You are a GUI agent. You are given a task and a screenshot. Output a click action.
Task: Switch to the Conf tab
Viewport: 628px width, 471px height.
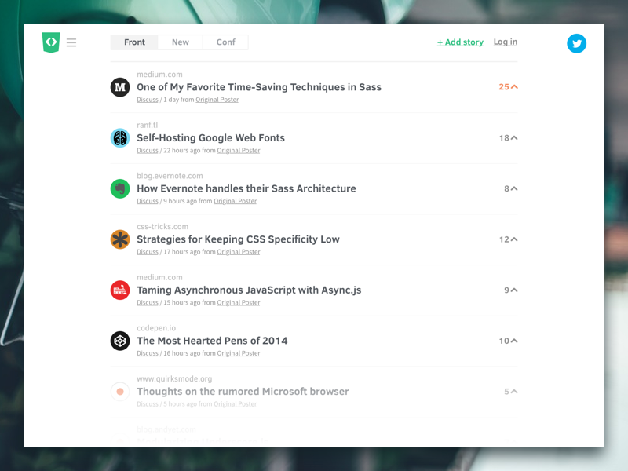tap(225, 42)
